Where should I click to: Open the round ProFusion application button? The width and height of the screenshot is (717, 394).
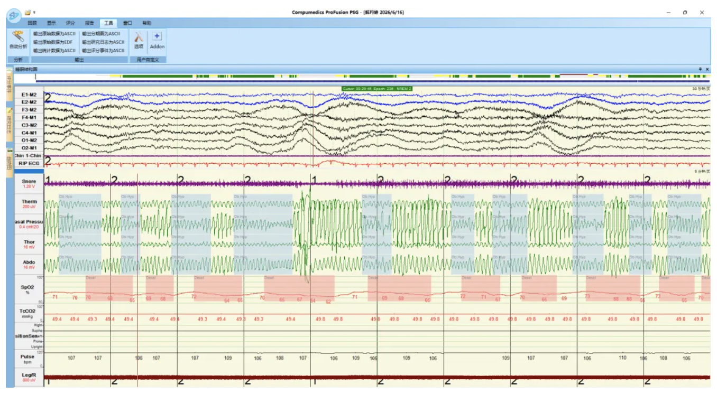pyautogui.click(x=14, y=15)
